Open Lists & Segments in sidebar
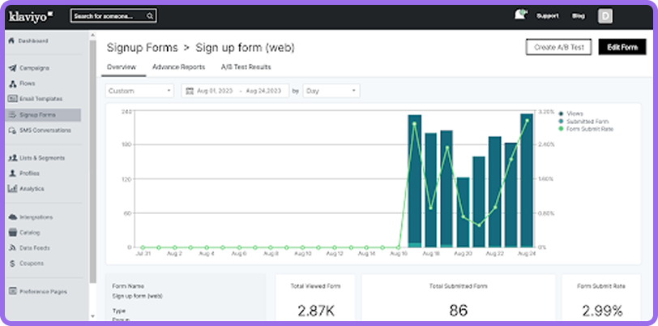This screenshot has width=658, height=326. (43, 158)
